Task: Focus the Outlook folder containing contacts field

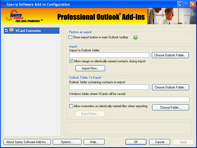Action: click(x=109, y=87)
